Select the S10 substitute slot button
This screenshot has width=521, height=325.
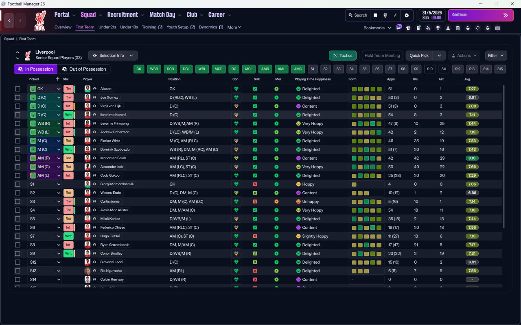[x=429, y=69]
